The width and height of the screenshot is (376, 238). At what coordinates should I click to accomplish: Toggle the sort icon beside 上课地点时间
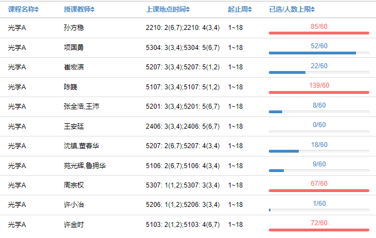pos(188,9)
